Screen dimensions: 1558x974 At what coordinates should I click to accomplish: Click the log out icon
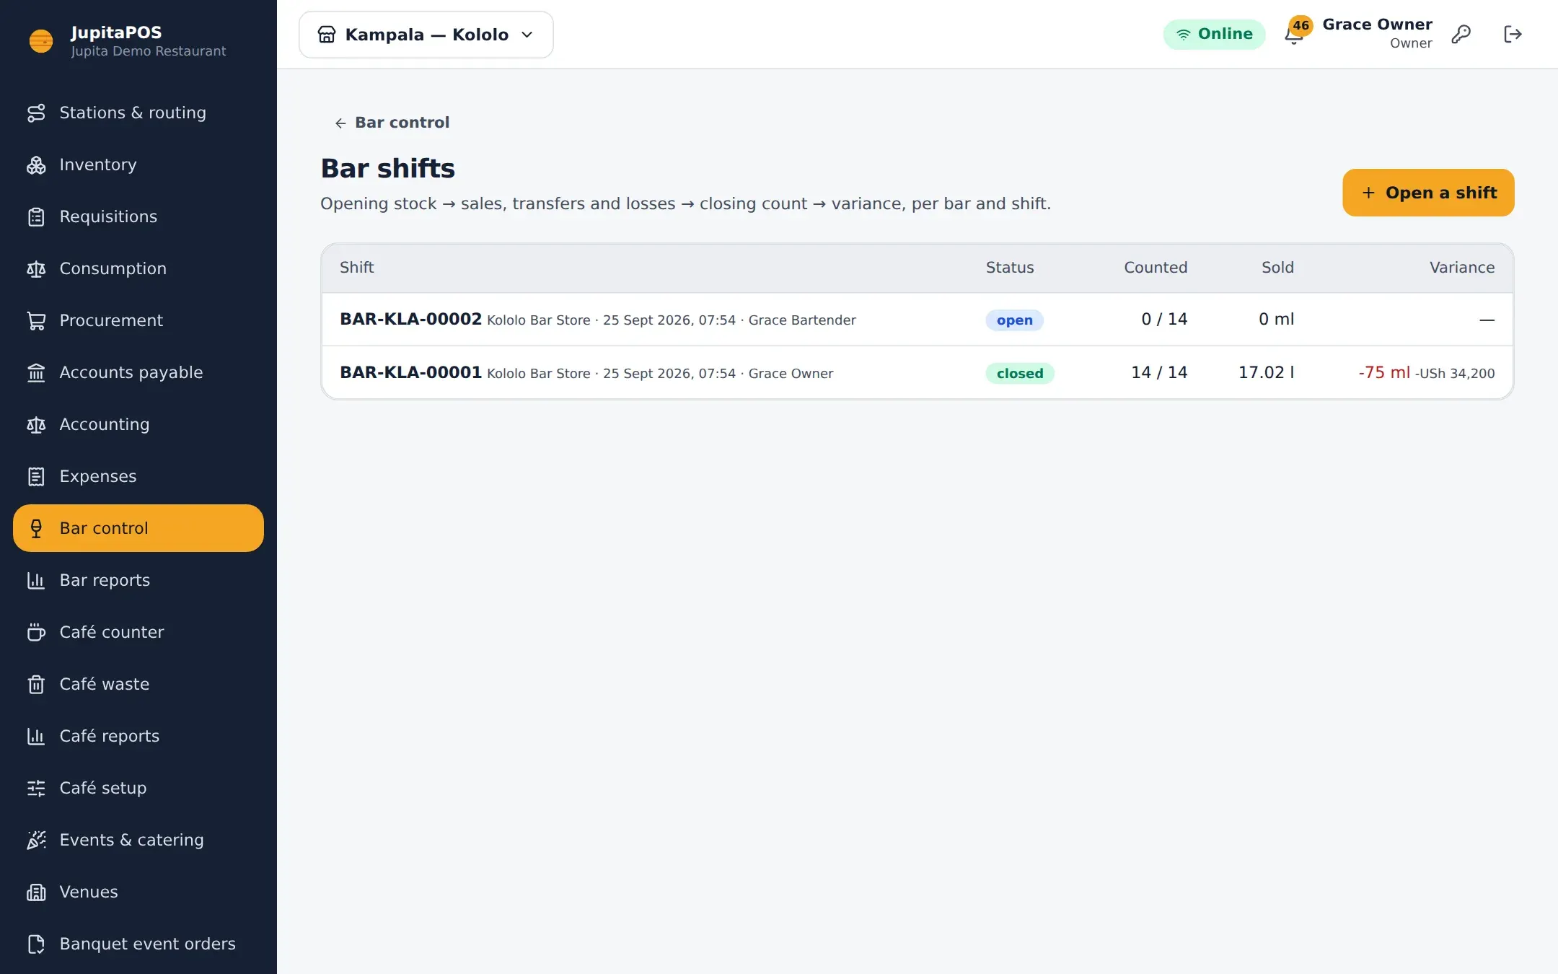click(1513, 34)
